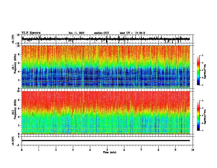
Task: Click tick label "3" on the Time axis
Action: 73,150
